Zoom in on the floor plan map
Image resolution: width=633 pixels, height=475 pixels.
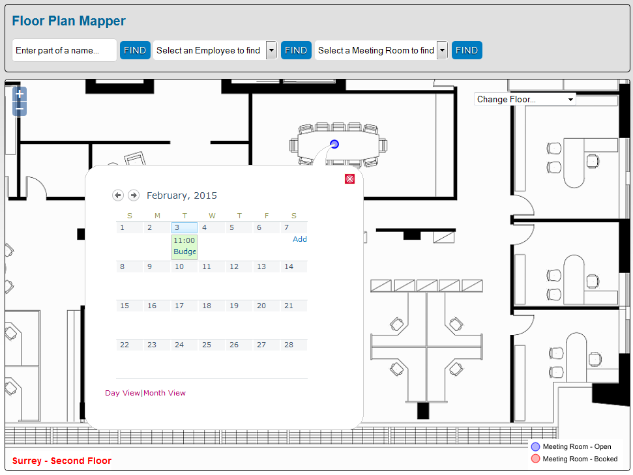[x=19, y=93]
